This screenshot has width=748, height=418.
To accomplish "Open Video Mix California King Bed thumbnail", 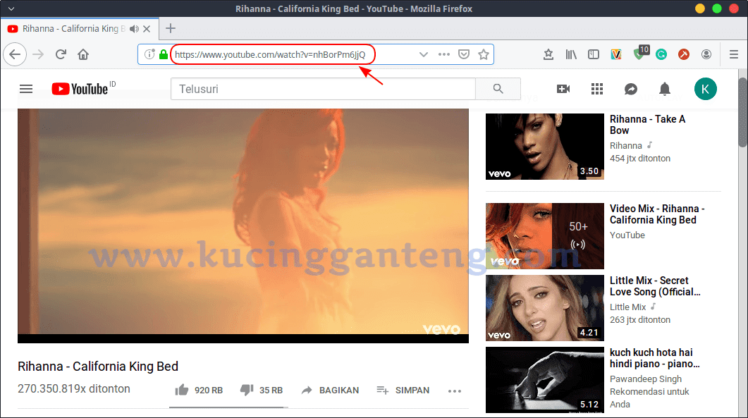I will click(x=545, y=236).
